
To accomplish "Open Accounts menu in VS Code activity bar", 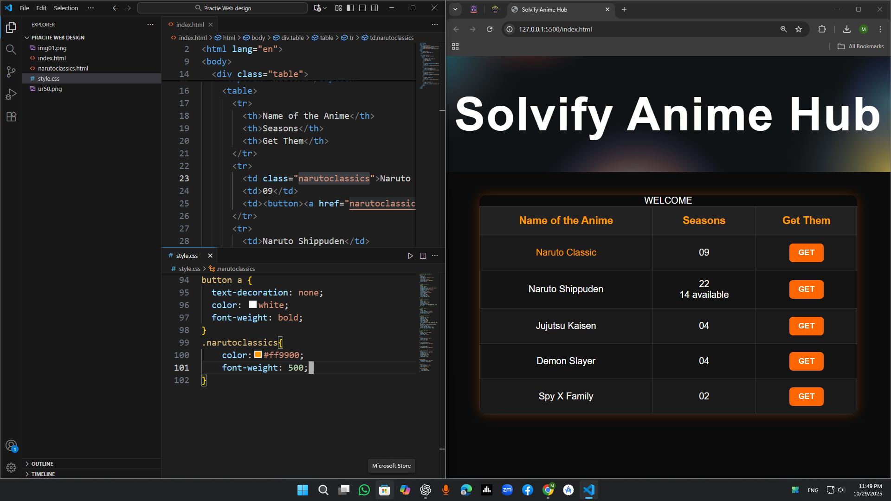I will (x=11, y=446).
